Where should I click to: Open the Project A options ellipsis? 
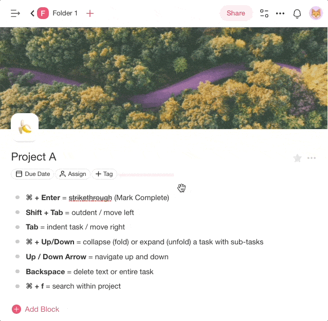[312, 158]
